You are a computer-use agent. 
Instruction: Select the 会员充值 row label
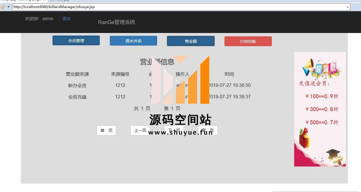pos(77,97)
